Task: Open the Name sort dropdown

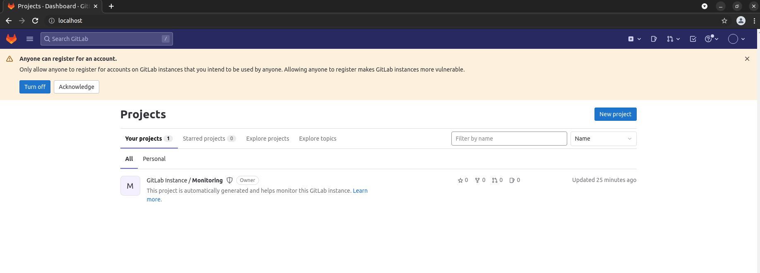Action: tap(603, 139)
